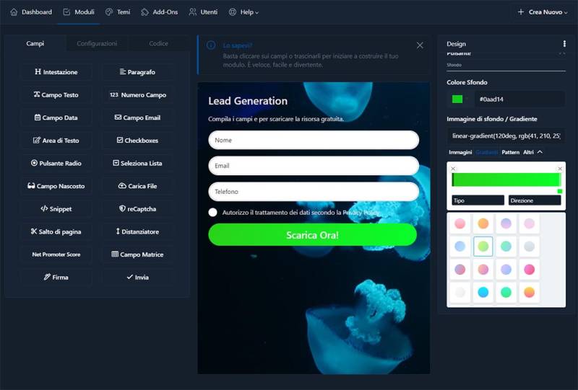This screenshot has height=390, width=578.
Task: Add a Checkboxes field
Action: click(137, 140)
